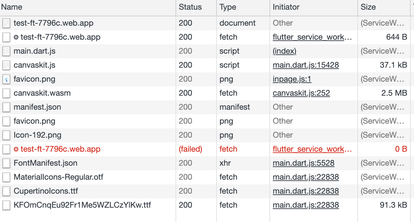Click the gear icon on the 644 B fetch request

16,37
